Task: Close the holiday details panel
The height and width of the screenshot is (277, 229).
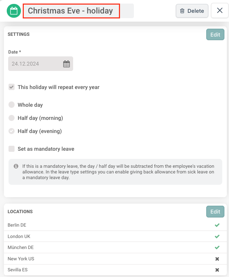Action: 219,11
